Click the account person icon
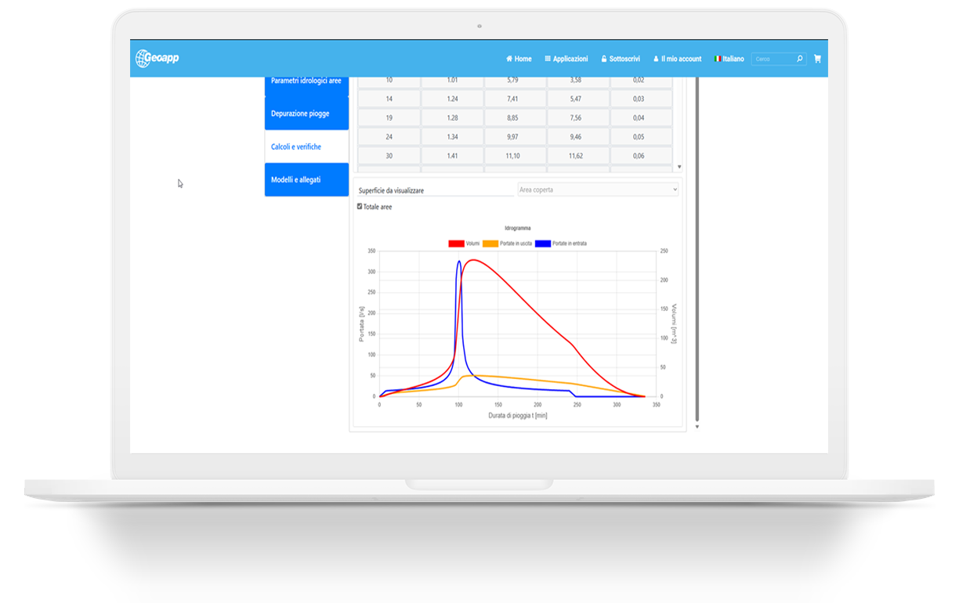Viewport: 959px width, 603px height. (x=656, y=59)
